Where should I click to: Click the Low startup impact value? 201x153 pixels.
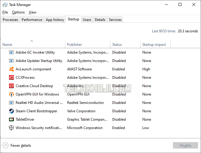click(146, 128)
